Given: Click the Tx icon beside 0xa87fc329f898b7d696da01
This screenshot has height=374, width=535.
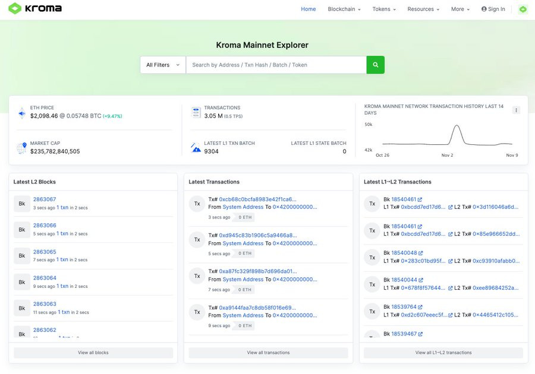Looking at the screenshot, I should [x=197, y=276].
